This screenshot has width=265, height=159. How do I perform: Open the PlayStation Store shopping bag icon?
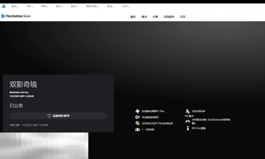(3, 16)
